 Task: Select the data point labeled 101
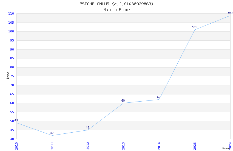195,30
